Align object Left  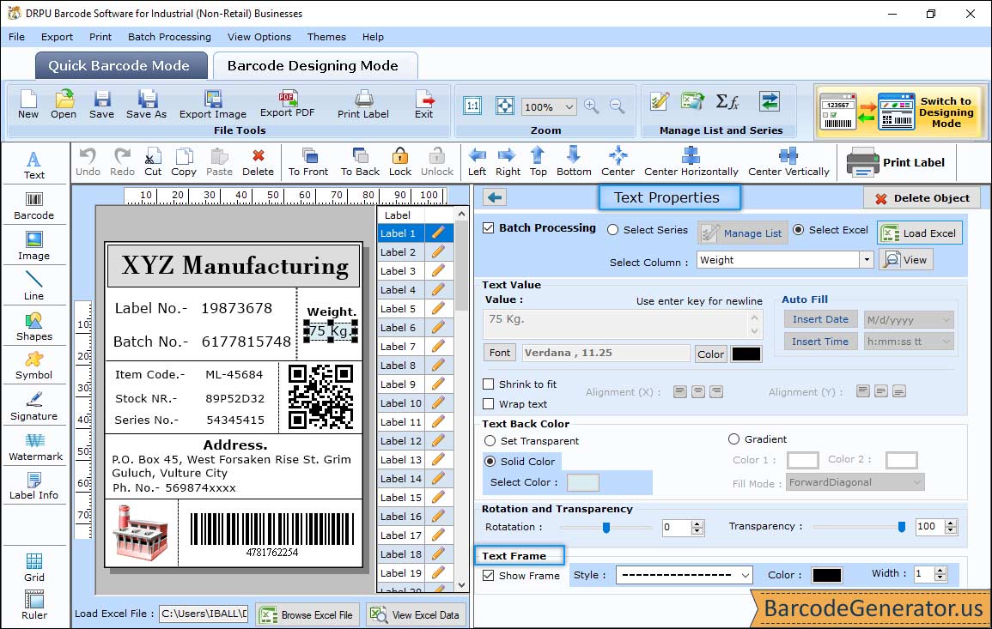tap(477, 162)
